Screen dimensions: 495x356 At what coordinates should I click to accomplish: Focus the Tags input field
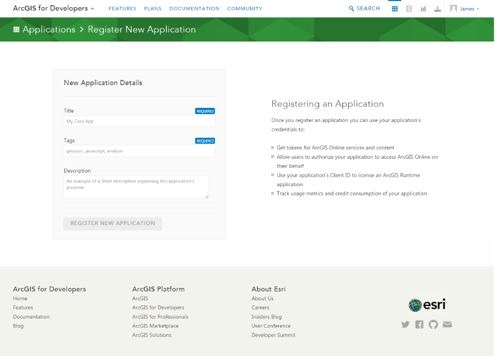point(140,151)
